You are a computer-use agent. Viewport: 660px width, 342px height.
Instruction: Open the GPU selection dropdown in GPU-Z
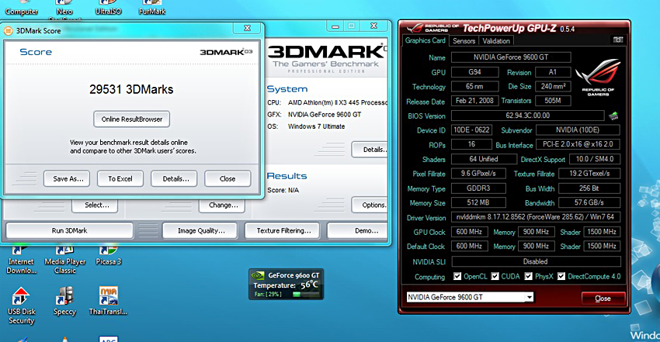tap(470, 297)
